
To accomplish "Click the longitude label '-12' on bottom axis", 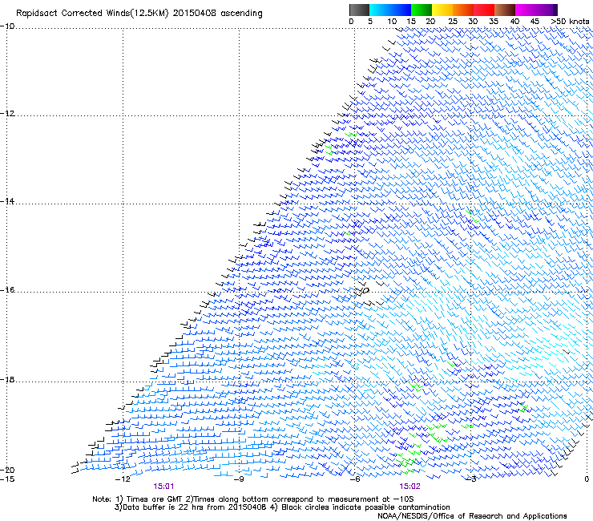I will [123, 479].
